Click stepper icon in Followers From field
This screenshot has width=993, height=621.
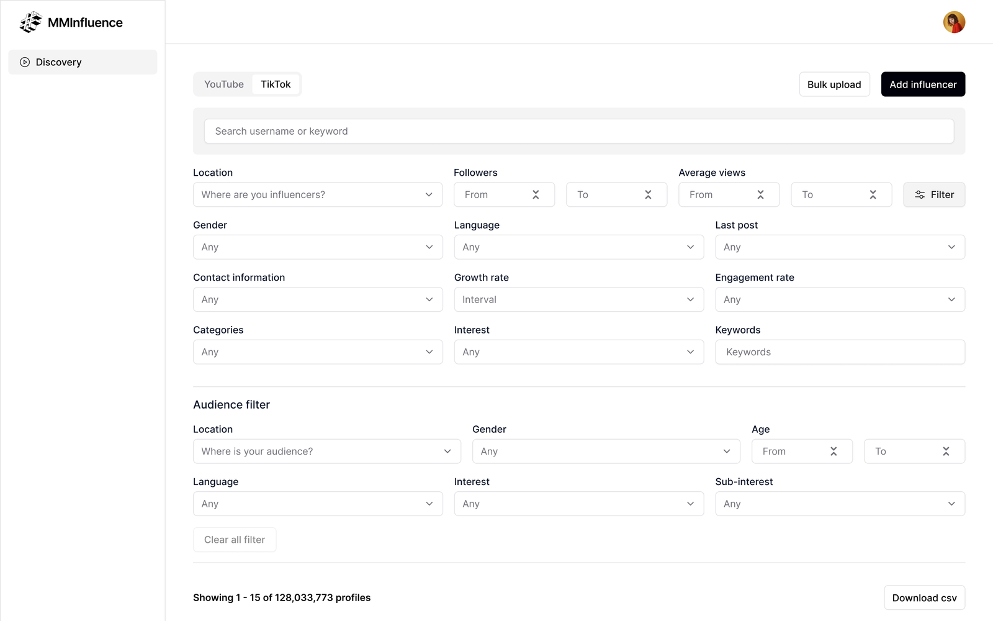pyautogui.click(x=536, y=195)
